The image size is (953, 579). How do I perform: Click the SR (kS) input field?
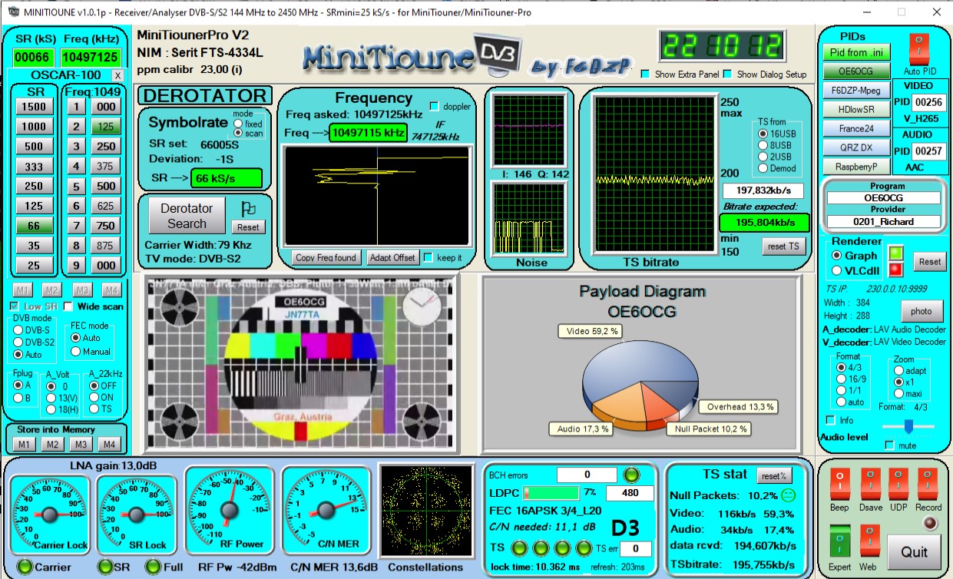[x=32, y=58]
